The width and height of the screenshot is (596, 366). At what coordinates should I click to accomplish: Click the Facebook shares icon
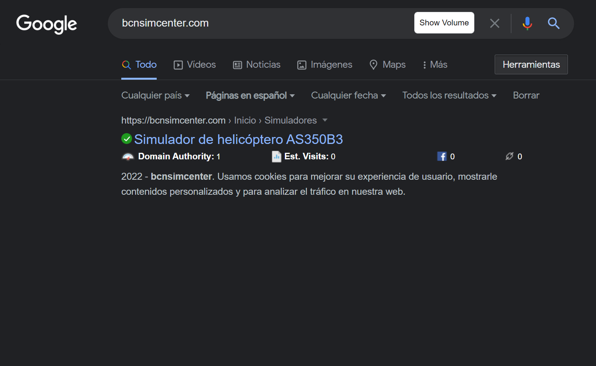[x=442, y=156]
